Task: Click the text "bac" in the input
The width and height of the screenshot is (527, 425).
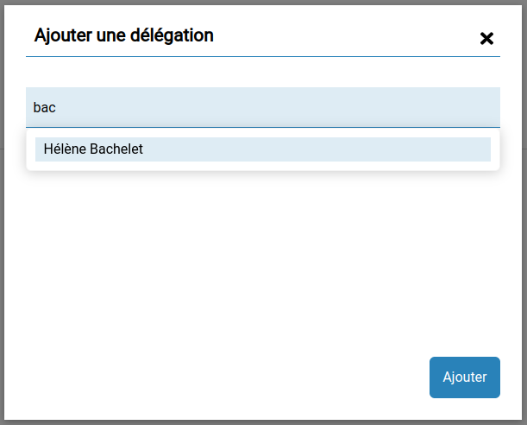Action: pos(44,108)
